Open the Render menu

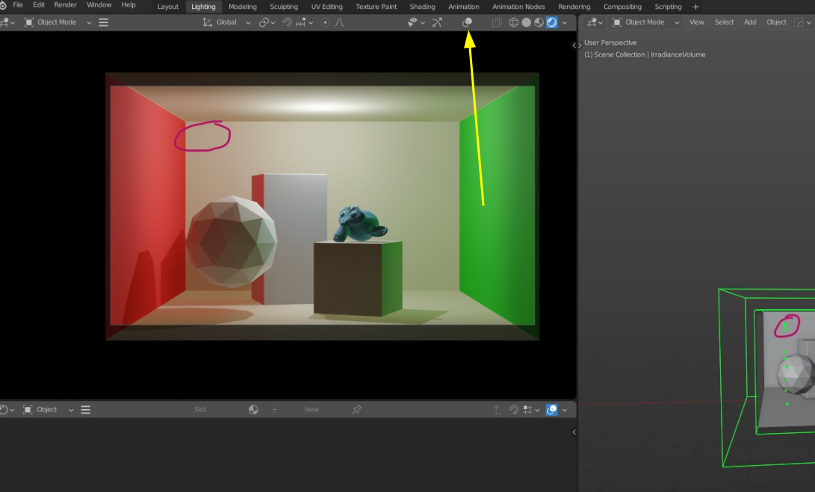pyautogui.click(x=66, y=5)
